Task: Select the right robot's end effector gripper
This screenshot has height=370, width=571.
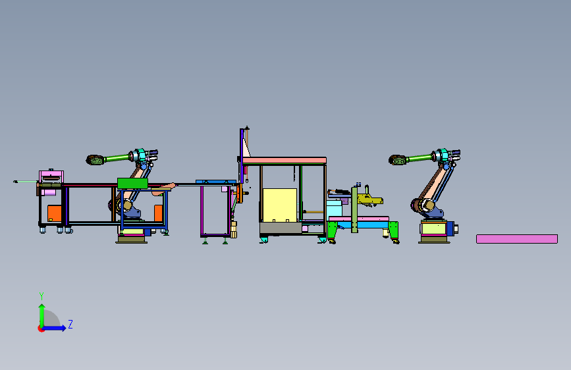Action: coord(397,160)
